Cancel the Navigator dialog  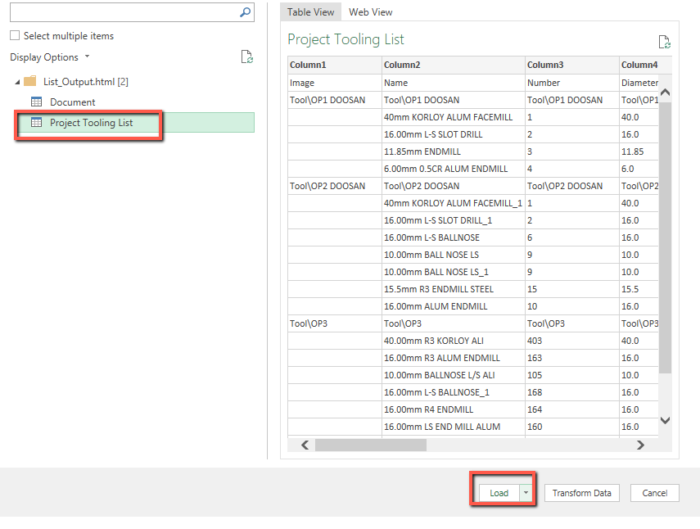654,493
